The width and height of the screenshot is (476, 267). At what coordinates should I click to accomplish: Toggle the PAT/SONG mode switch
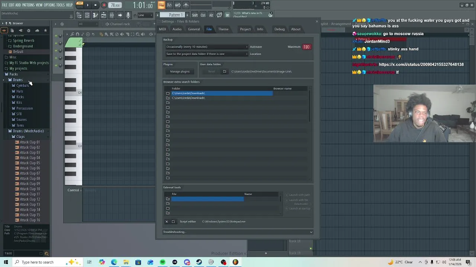pyautogui.click(x=80, y=5)
